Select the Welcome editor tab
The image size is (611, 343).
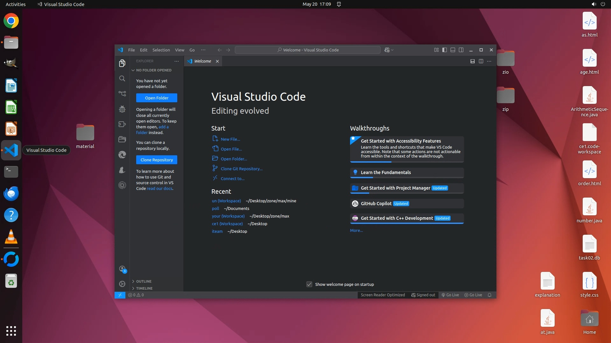click(x=202, y=61)
